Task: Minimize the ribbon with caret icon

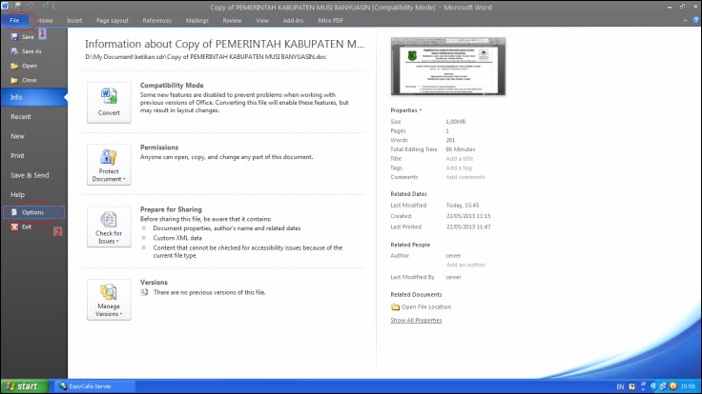Action: (685, 21)
